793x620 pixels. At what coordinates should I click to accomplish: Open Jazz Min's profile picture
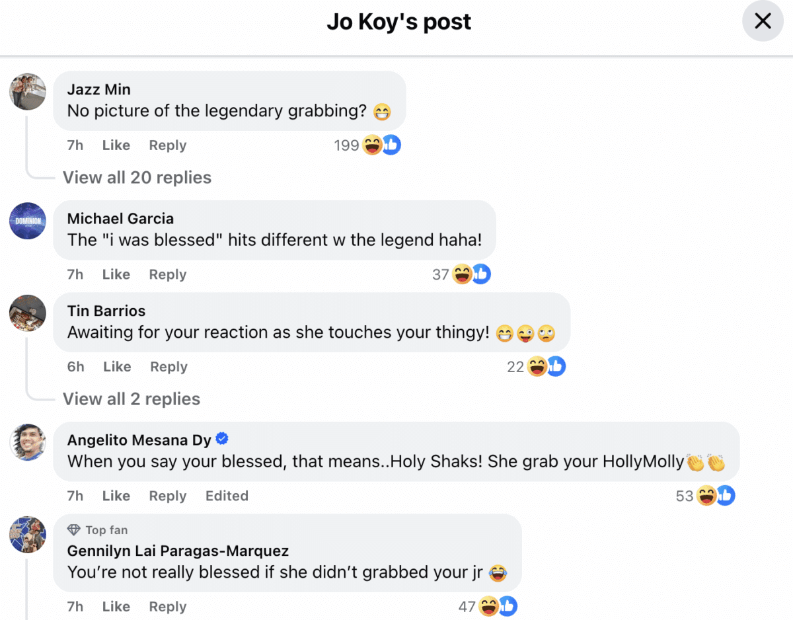pos(27,92)
